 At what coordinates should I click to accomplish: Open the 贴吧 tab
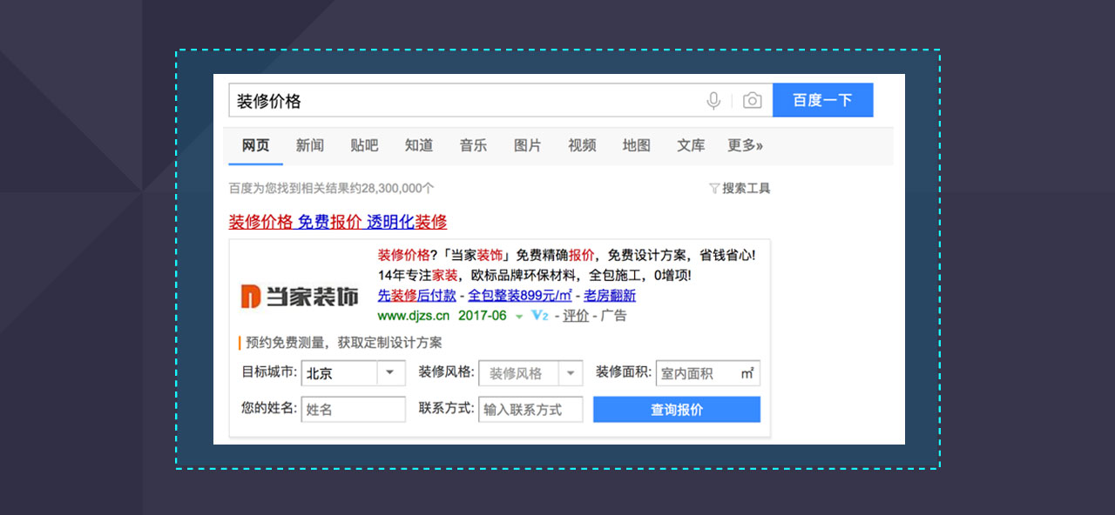click(x=364, y=145)
